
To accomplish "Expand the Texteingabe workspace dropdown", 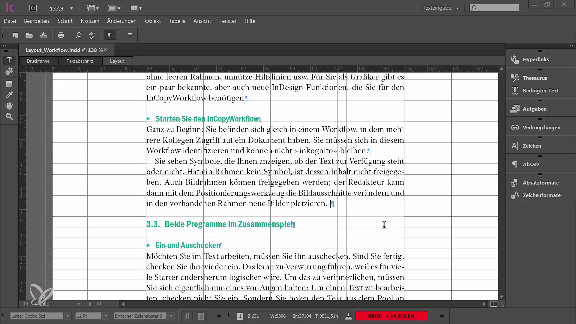I will pyautogui.click(x=457, y=8).
